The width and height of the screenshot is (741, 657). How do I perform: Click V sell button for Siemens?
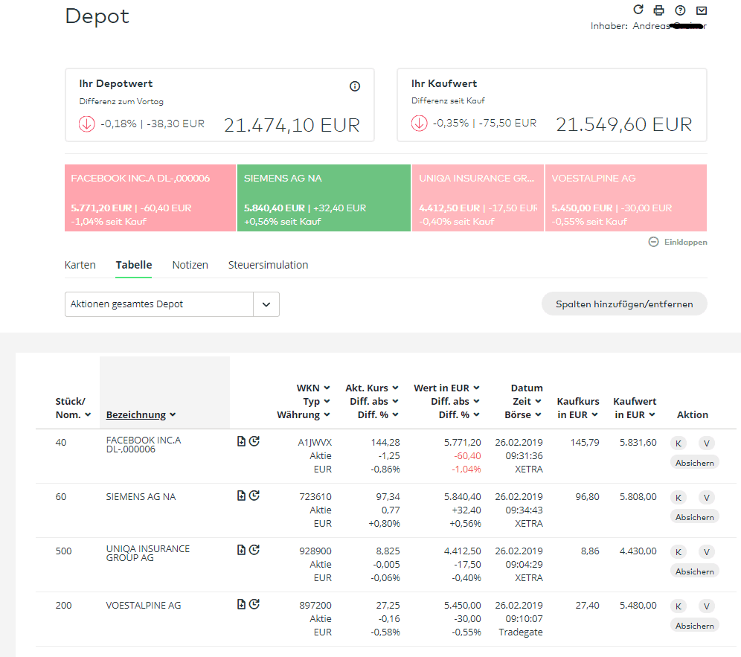pos(707,498)
